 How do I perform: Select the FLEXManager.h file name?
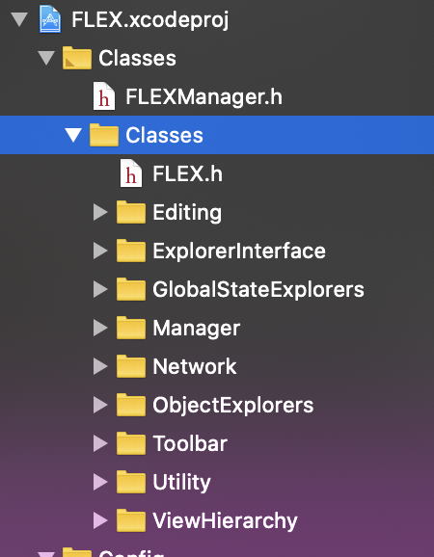tap(204, 96)
